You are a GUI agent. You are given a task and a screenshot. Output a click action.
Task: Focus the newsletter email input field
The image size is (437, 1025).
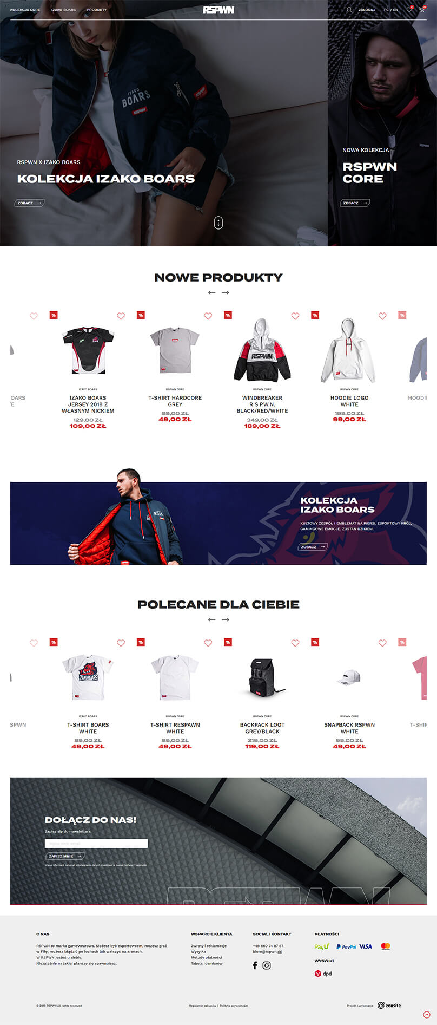(96, 843)
